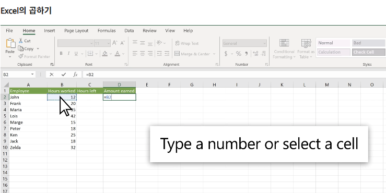386x193 pixels.
Task: Switch to the Insert tab
Action: pyautogui.click(x=50, y=30)
